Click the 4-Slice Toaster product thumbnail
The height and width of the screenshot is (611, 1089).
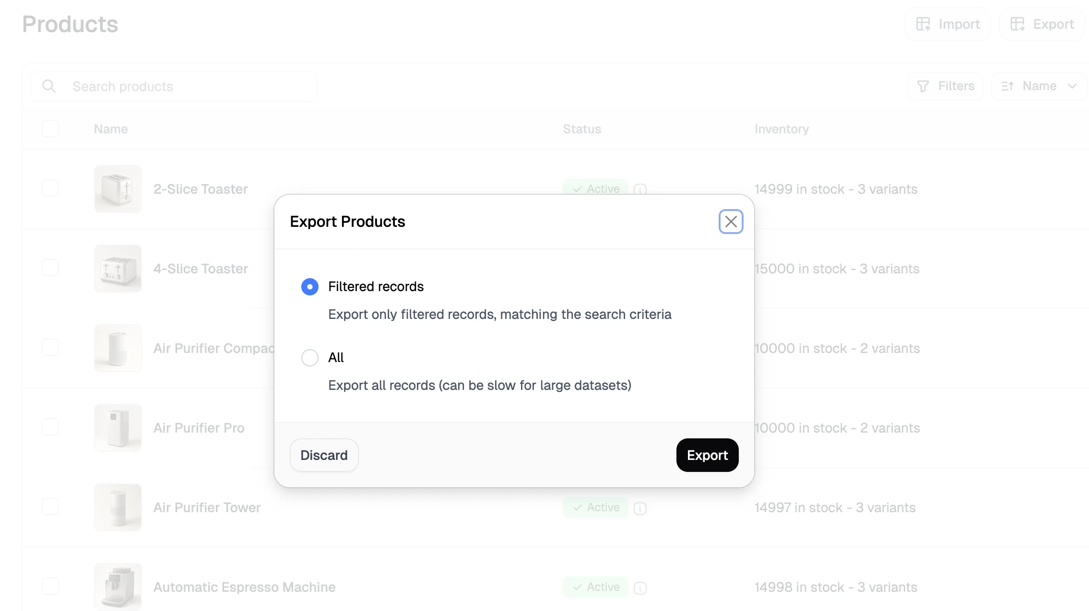[x=118, y=268]
